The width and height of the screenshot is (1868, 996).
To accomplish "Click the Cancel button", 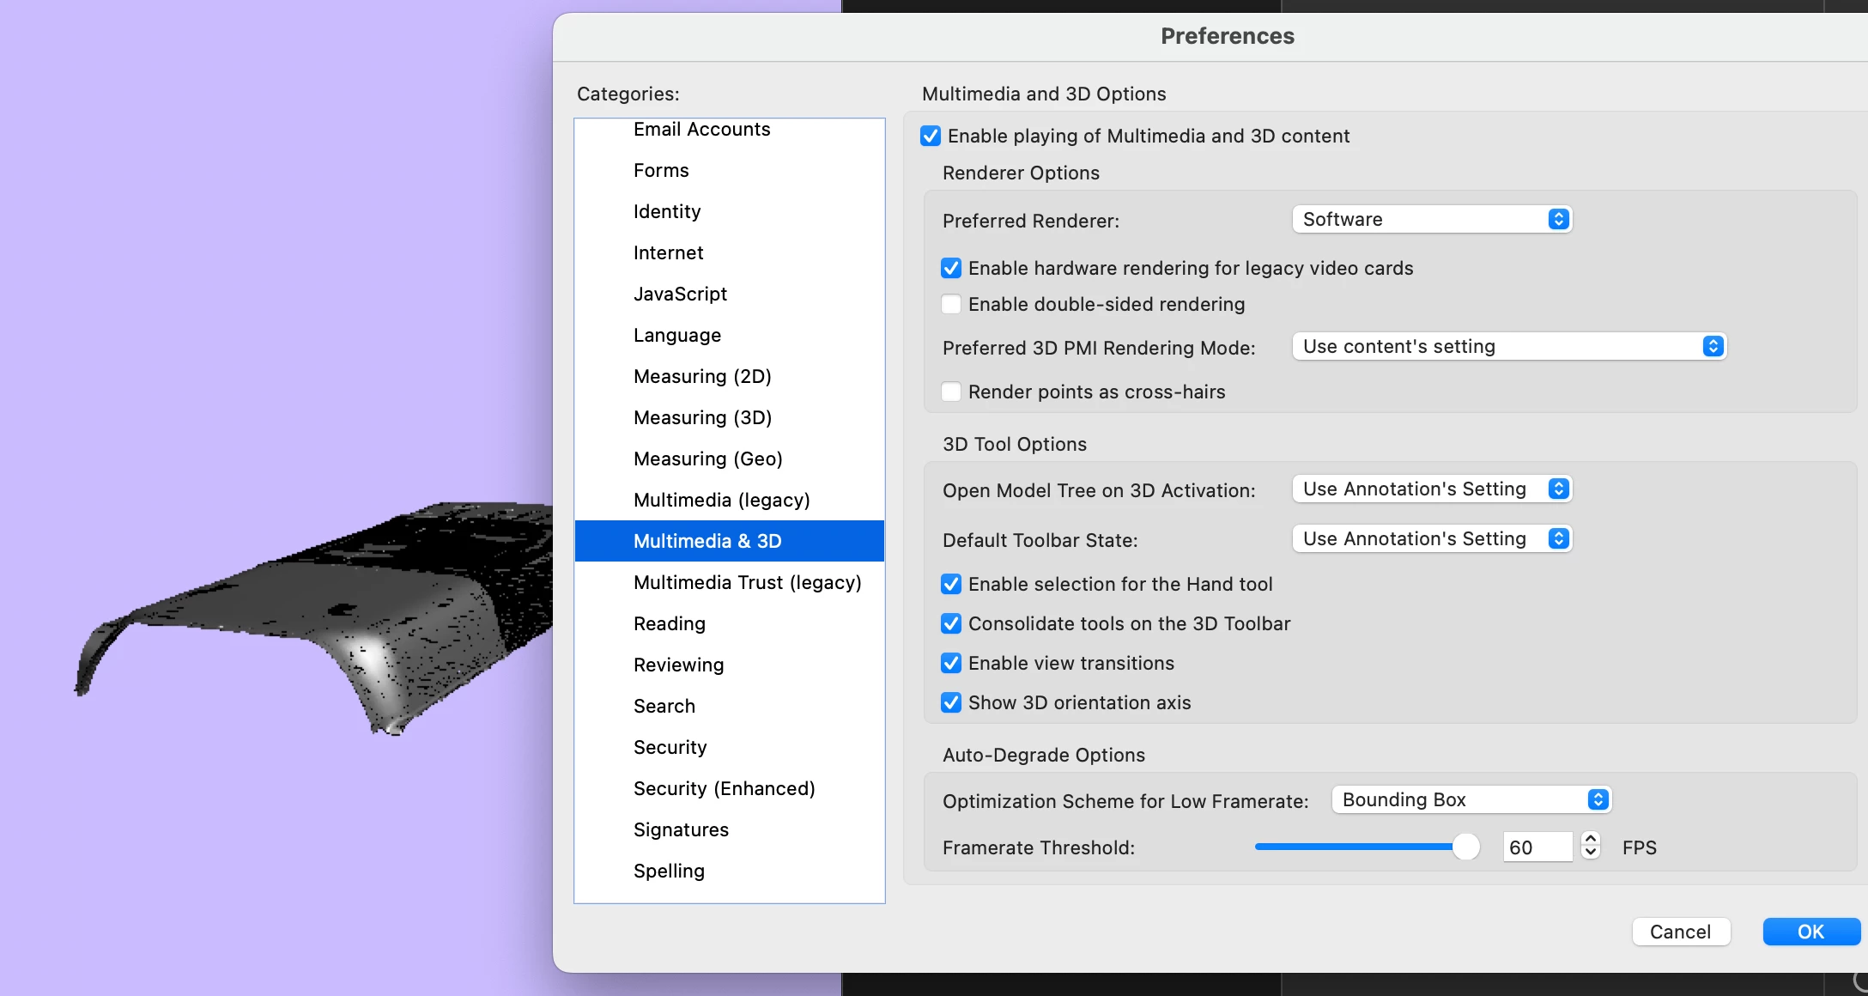I will 1680,932.
